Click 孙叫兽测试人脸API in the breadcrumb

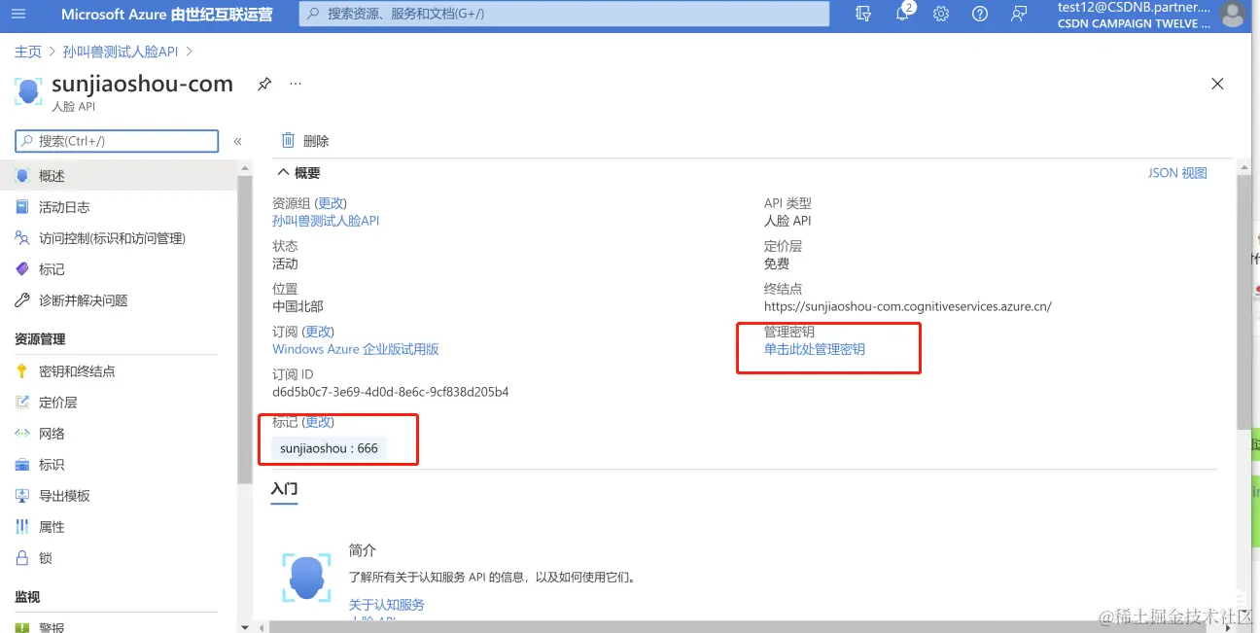click(121, 52)
